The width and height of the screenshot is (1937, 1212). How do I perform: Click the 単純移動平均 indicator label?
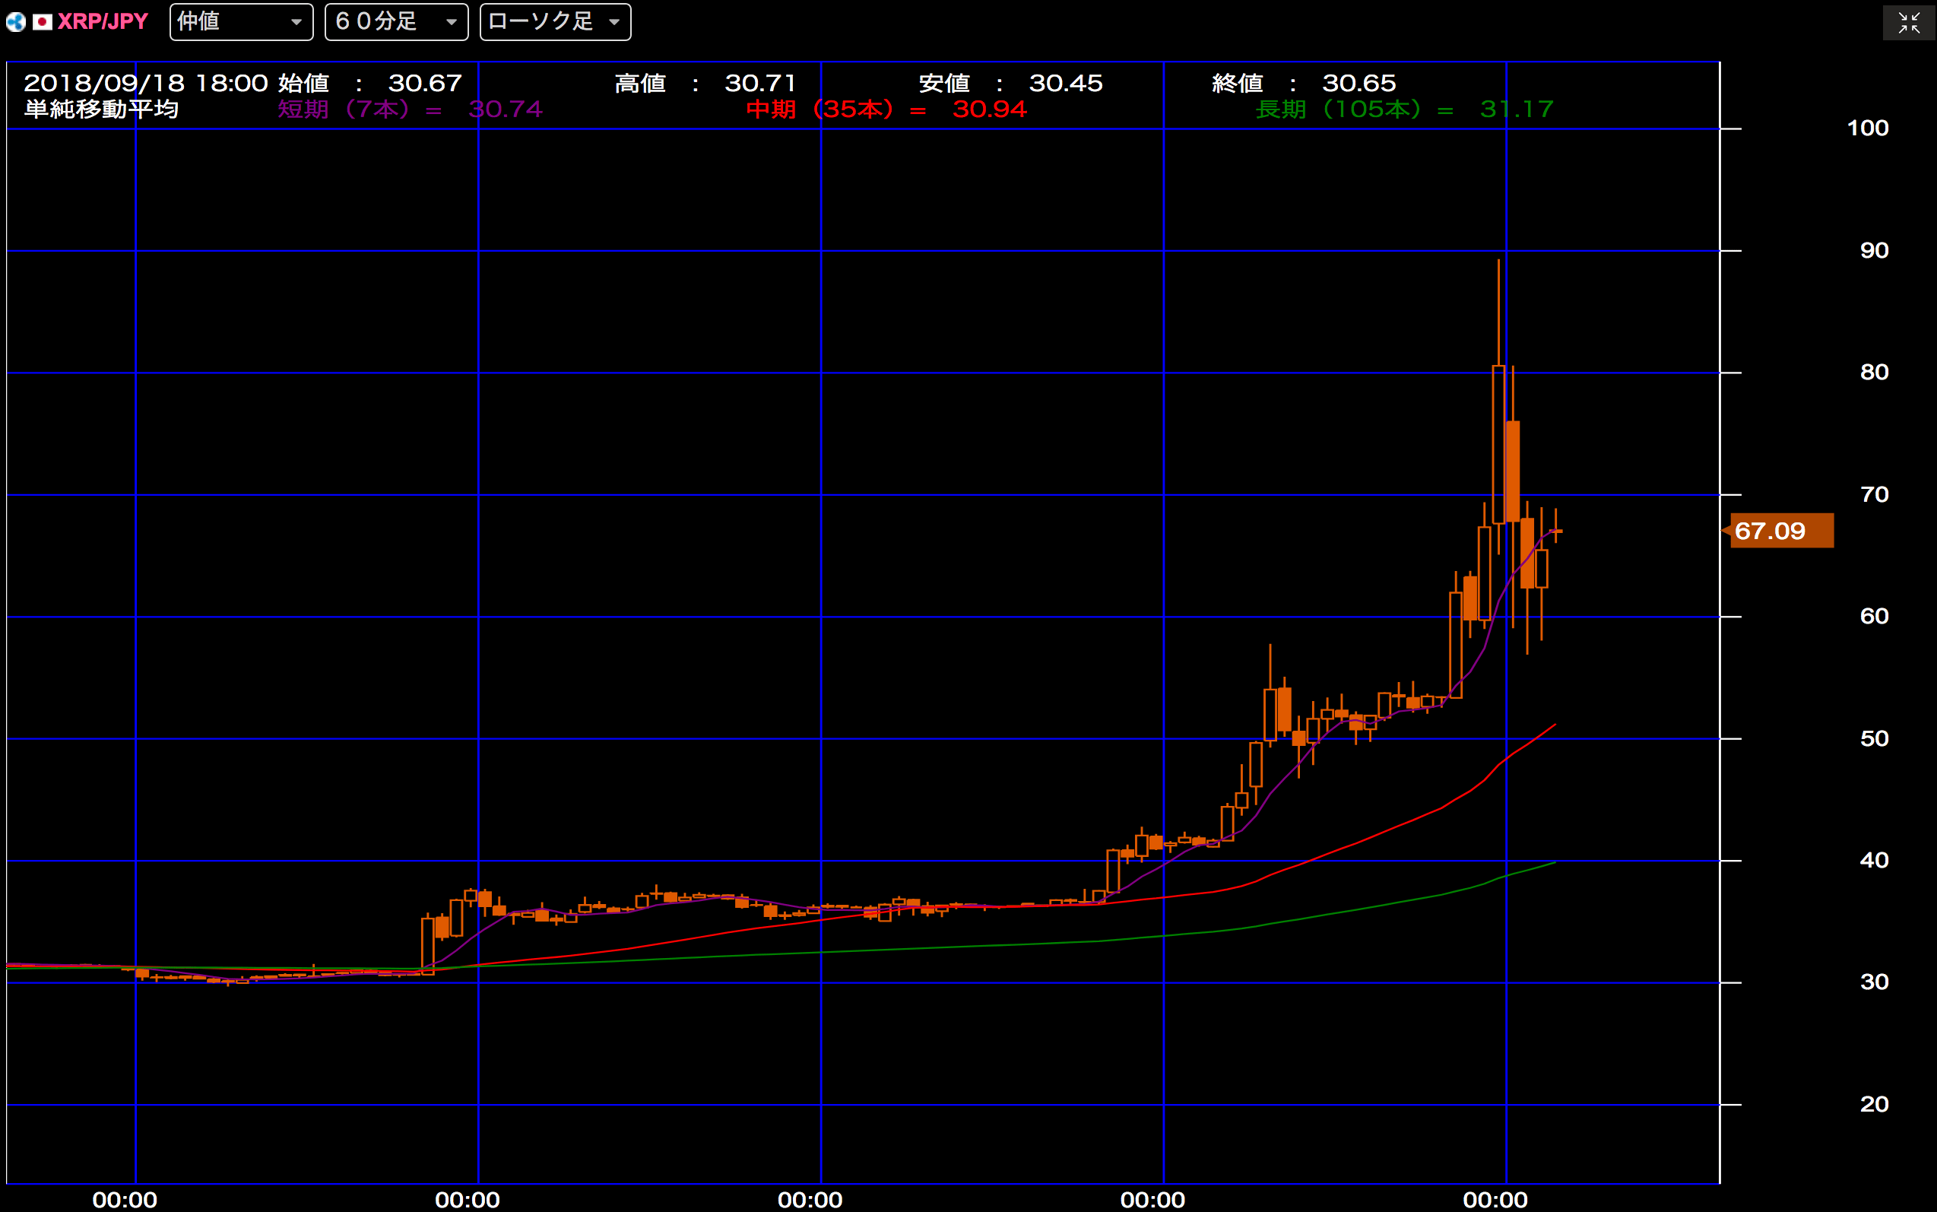(x=101, y=109)
